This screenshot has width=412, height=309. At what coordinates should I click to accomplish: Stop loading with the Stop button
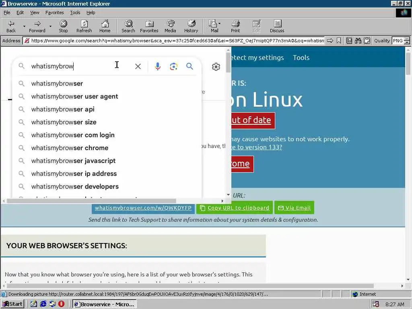tap(63, 26)
